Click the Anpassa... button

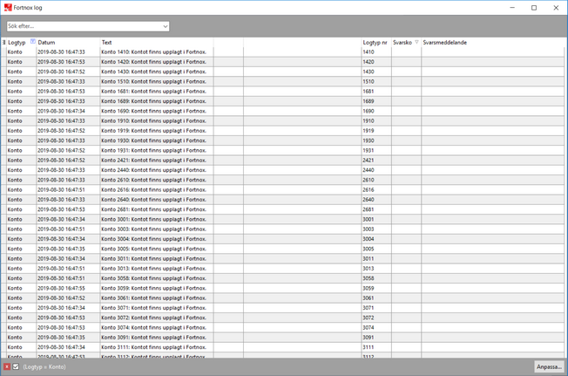tap(549, 366)
